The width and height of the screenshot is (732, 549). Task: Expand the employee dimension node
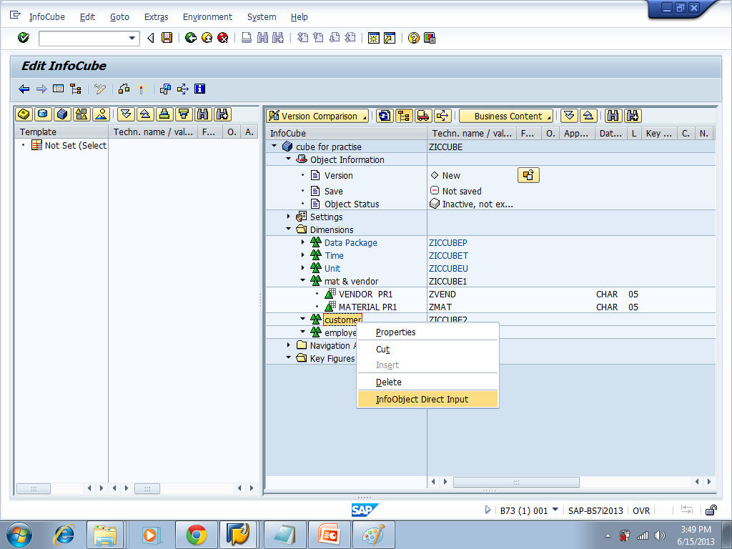[x=304, y=331]
